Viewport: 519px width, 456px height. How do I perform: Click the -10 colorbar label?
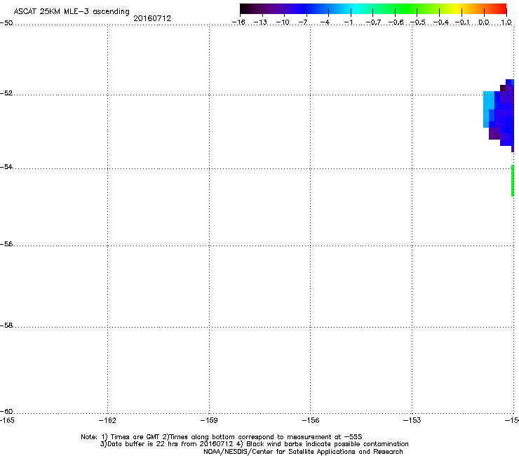283,22
